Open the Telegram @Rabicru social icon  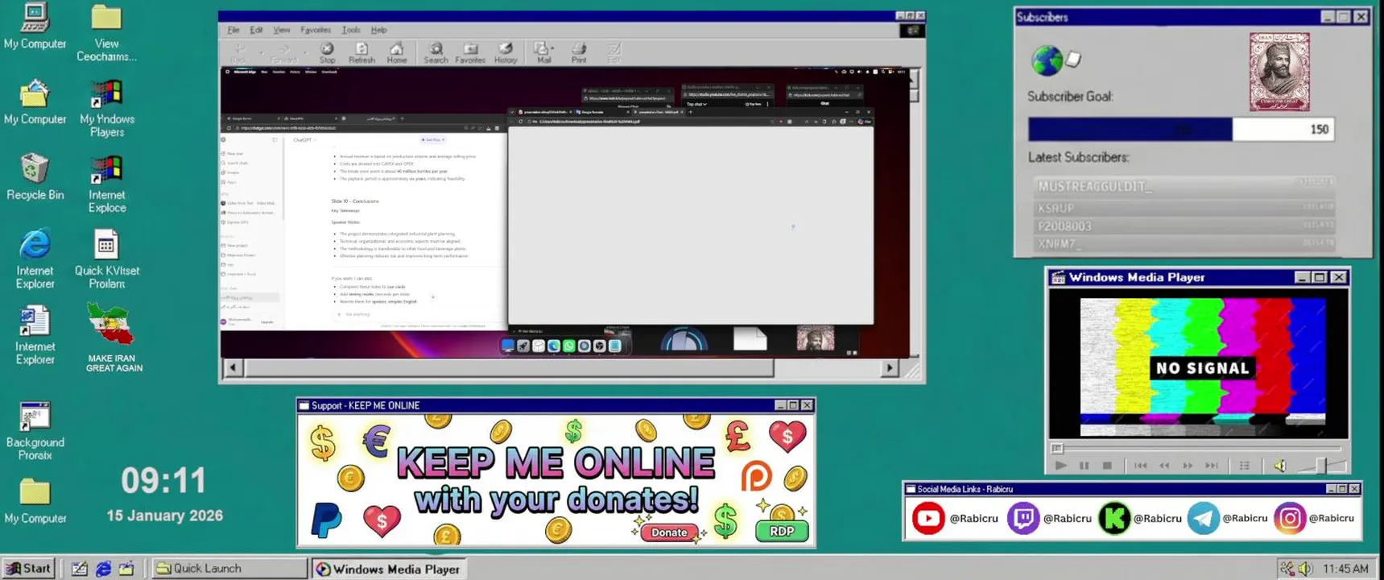click(1203, 518)
